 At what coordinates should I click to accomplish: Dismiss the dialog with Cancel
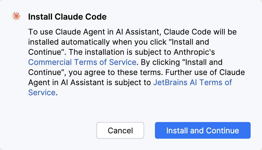tap(120, 130)
